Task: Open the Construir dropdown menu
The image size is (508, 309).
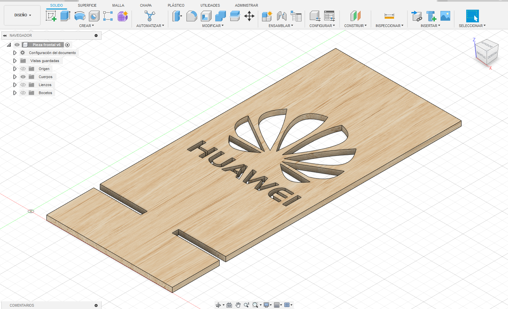Action: (355, 26)
